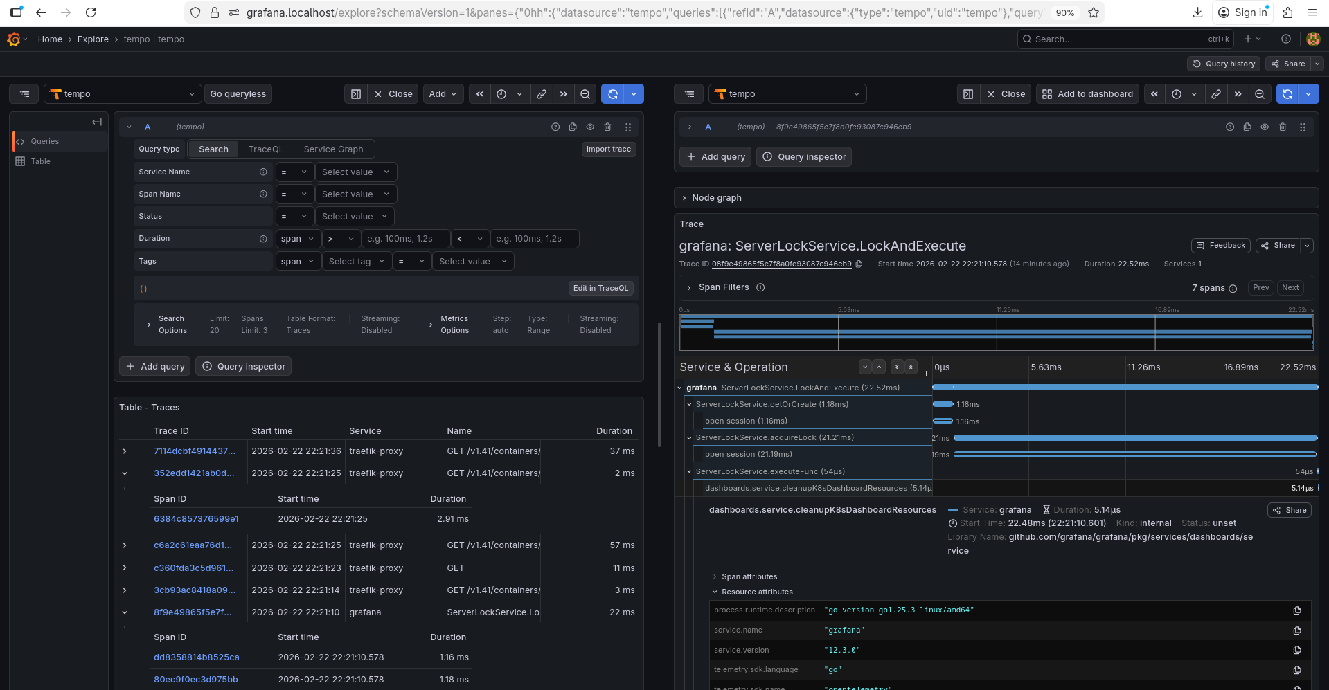Toggle visibility of right pane trace query
The height and width of the screenshot is (690, 1329).
point(1265,127)
